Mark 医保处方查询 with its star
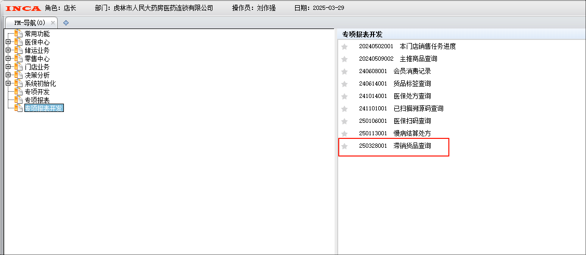This screenshot has height=255, width=586. [344, 96]
